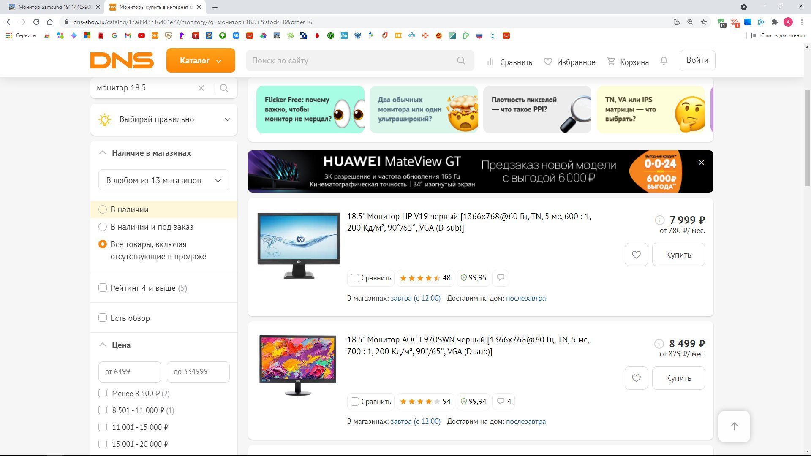Click HP V19 delivery послезавтра link

click(x=526, y=298)
